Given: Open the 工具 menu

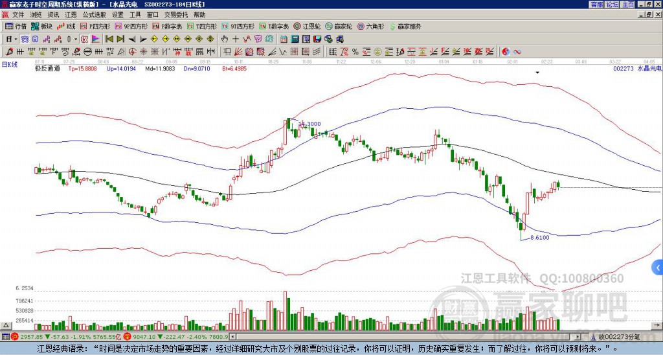Looking at the screenshot, I should coord(135,15).
